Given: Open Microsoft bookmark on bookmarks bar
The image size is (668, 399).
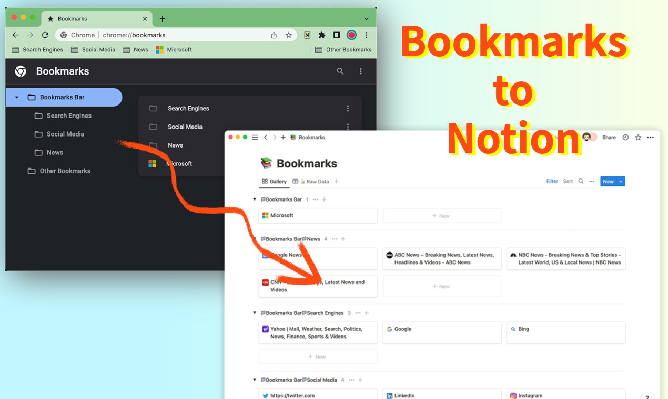Looking at the screenshot, I should click(174, 50).
